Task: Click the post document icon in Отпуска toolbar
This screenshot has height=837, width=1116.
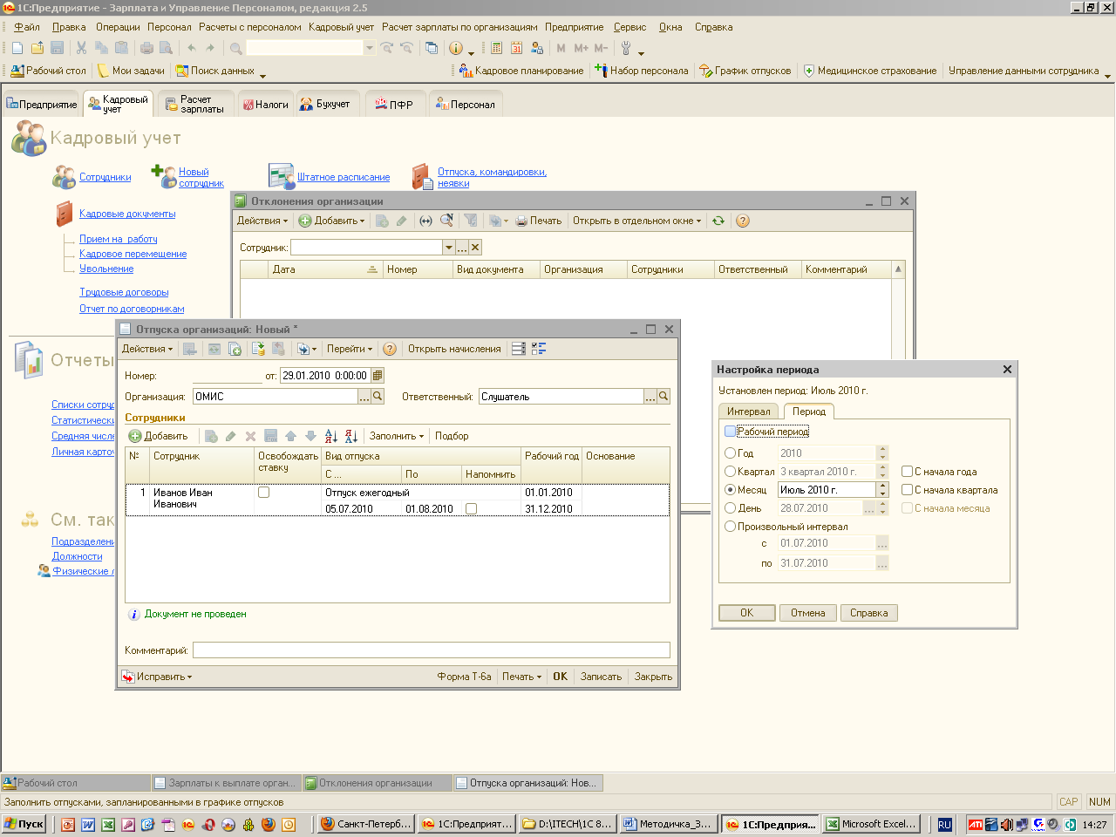Action: (x=259, y=349)
